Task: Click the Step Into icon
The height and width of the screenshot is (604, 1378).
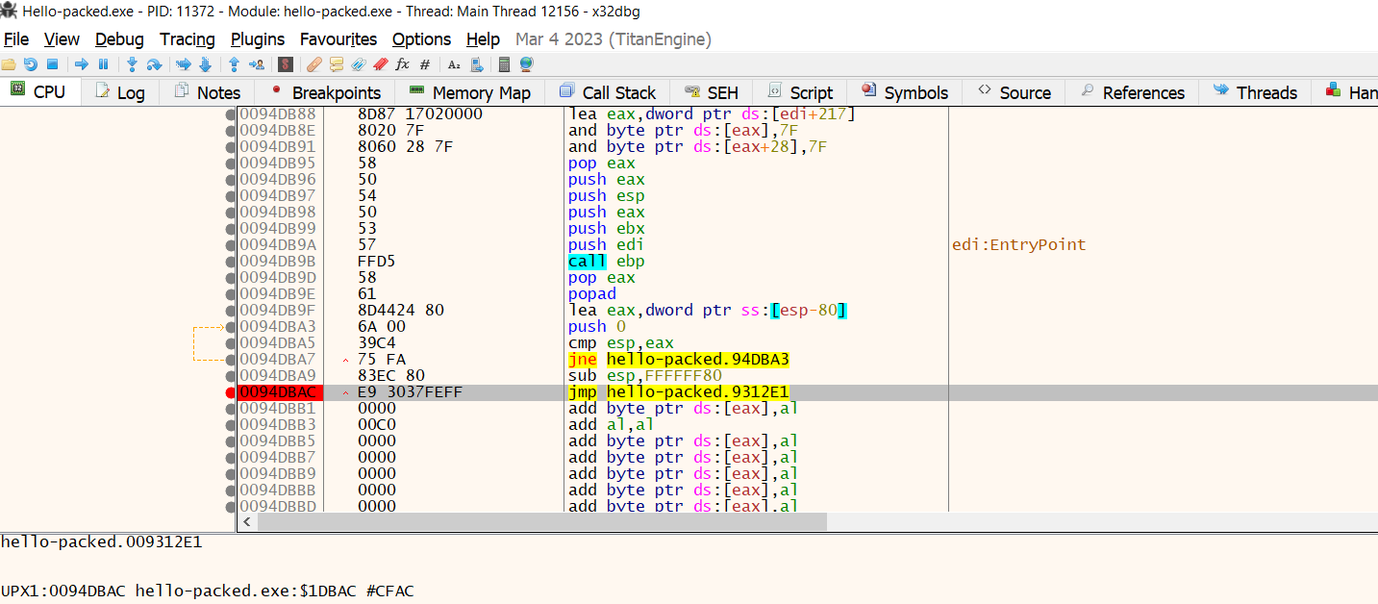Action: (x=132, y=64)
